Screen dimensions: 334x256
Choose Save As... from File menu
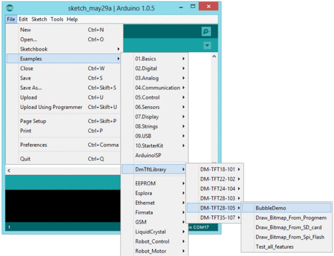coord(31,88)
